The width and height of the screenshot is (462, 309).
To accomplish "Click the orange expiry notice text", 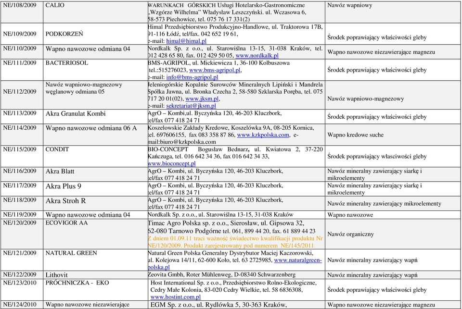I will click(235, 242).
